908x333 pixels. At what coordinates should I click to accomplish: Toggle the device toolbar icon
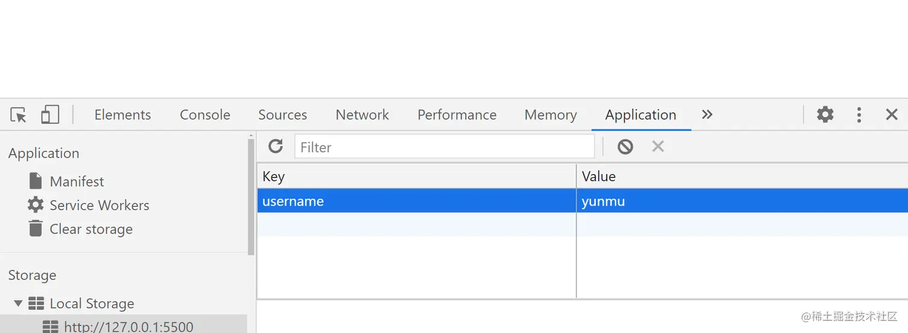[50, 115]
